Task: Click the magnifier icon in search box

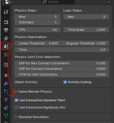Action: click(x=44, y=2)
